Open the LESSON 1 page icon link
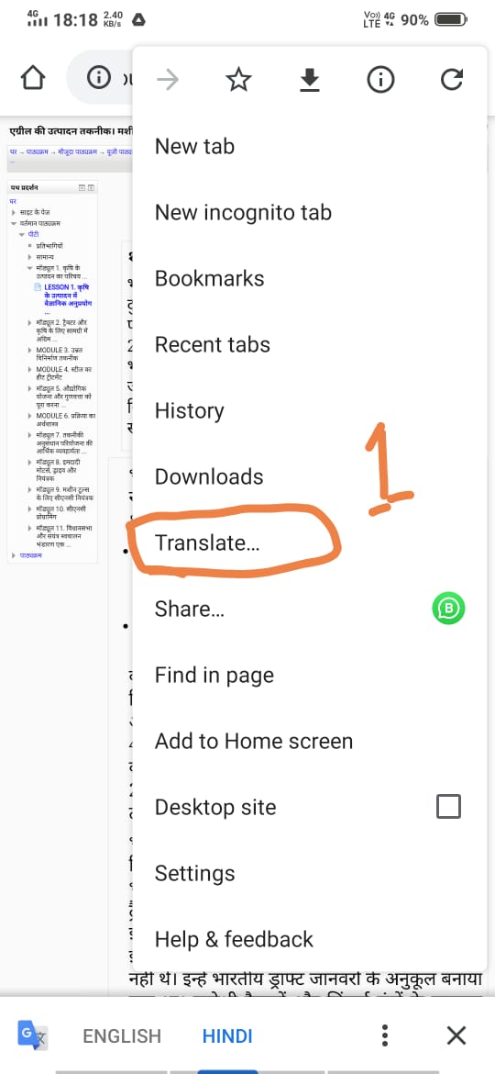The width and height of the screenshot is (495, 1074). point(38,287)
